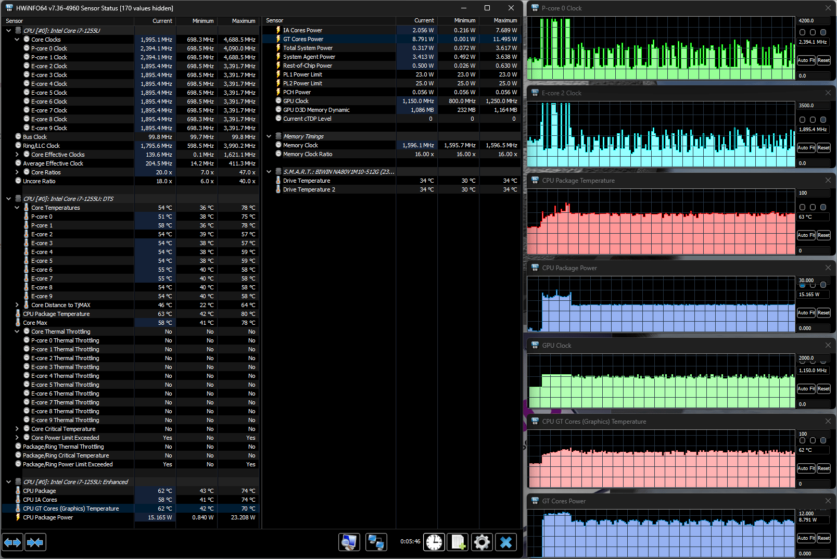Start logging with the sheet icon
The image size is (837, 559).
pos(458,542)
